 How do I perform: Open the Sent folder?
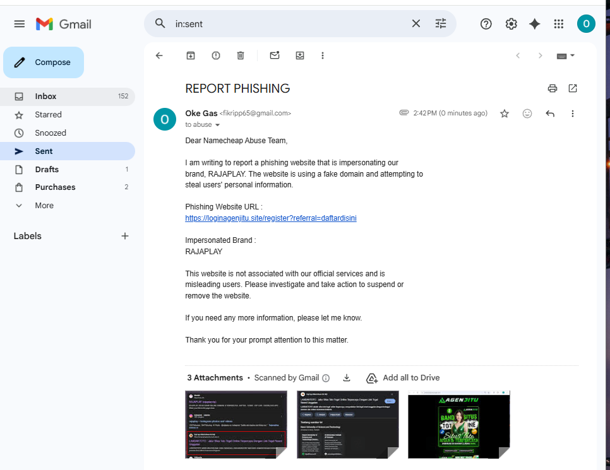pos(68,151)
